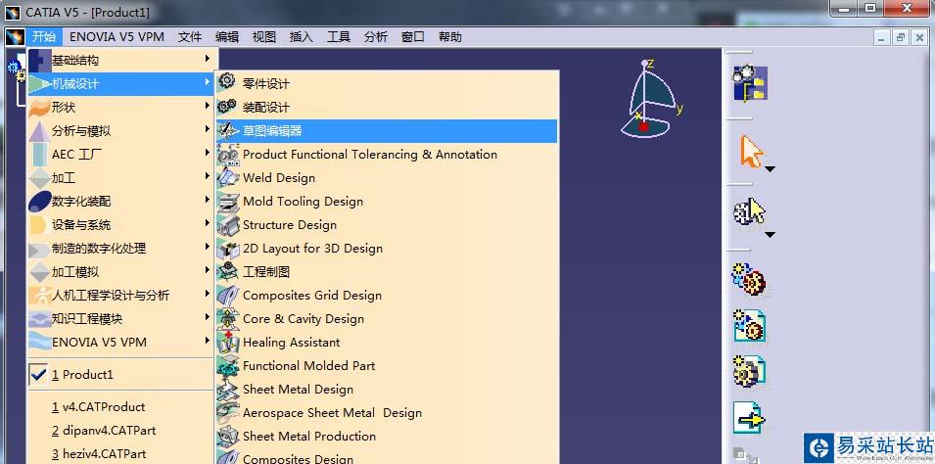Click the 机械设计 category icon
The height and width of the screenshot is (464, 935).
click(x=39, y=84)
